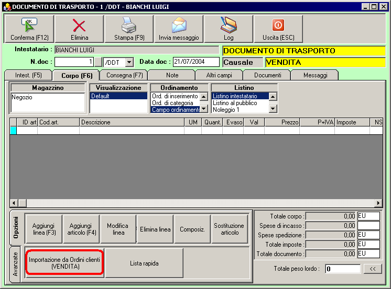Screen dimensions: 391x289
Task: Expand the /DDT document type dropdown
Action: [129, 62]
